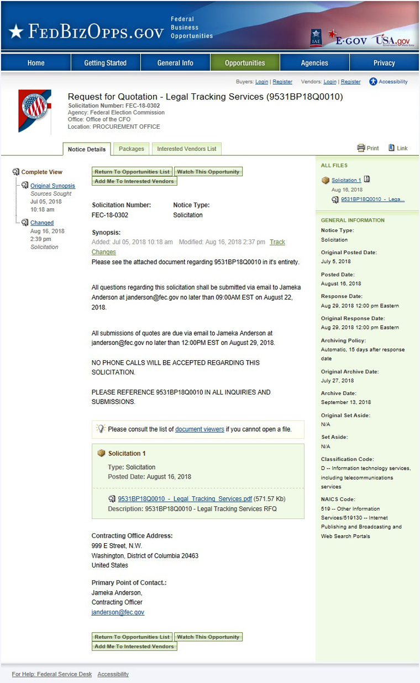Image resolution: width=420 pixels, height=683 pixels.
Task: Email janderson@fec.gov contact link
Action: point(118,612)
